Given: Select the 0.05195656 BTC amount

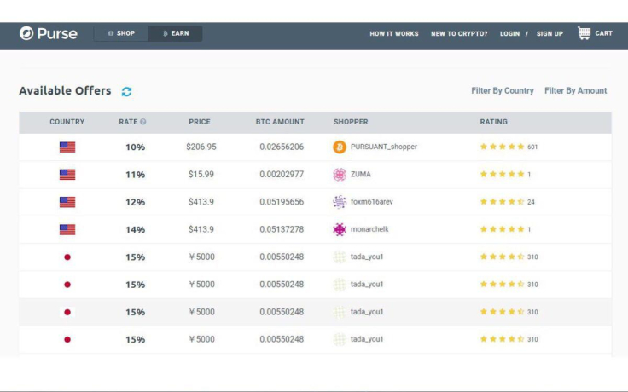Looking at the screenshot, I should click(x=282, y=202).
